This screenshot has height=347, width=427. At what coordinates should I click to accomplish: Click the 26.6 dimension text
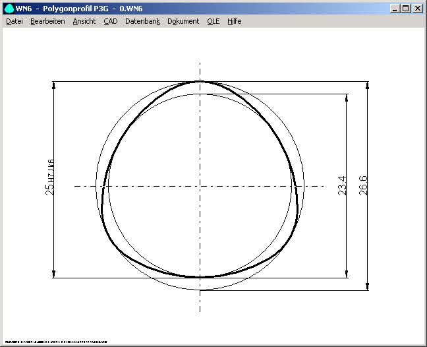363,185
